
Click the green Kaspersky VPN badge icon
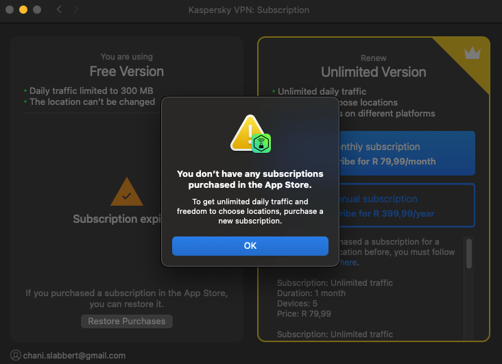pyautogui.click(x=261, y=143)
